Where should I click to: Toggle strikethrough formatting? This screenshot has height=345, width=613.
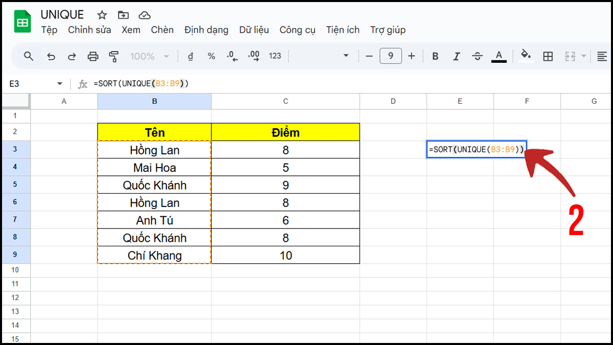coord(477,56)
